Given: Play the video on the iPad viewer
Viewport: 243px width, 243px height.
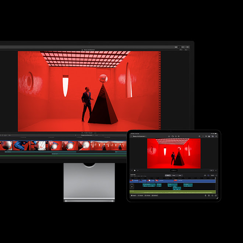Looking at the screenshot, I should 135,170.
